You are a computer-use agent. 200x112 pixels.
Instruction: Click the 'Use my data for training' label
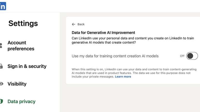click(x=115, y=56)
